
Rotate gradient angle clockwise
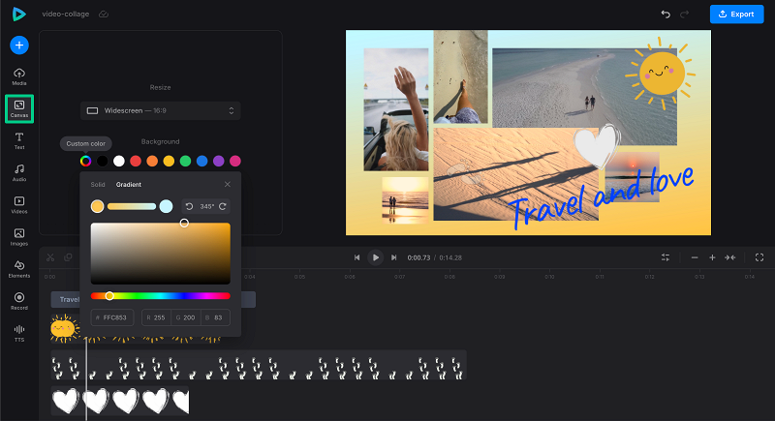click(x=223, y=206)
